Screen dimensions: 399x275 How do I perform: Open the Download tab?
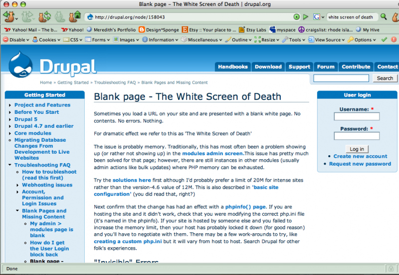[x=268, y=67]
